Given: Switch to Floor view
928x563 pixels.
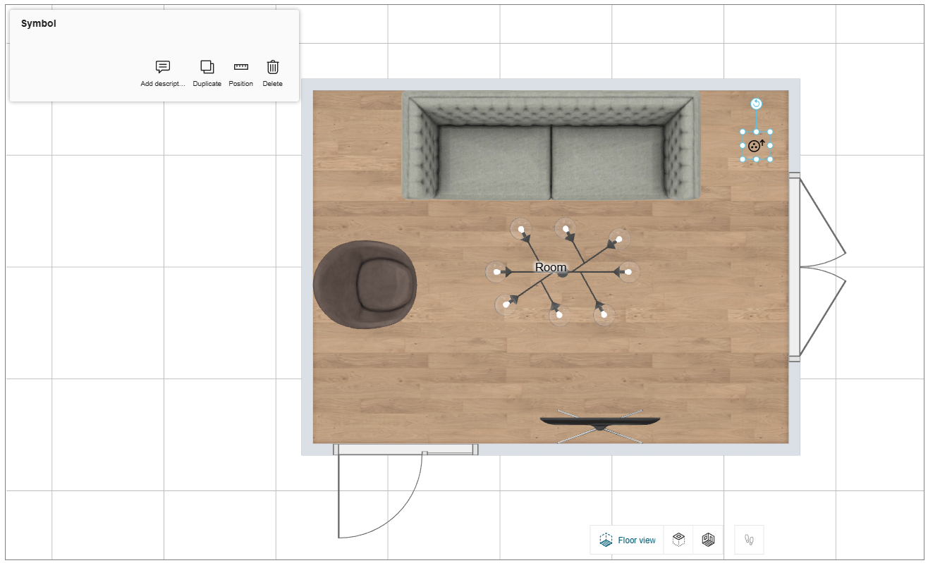Looking at the screenshot, I should [x=627, y=540].
